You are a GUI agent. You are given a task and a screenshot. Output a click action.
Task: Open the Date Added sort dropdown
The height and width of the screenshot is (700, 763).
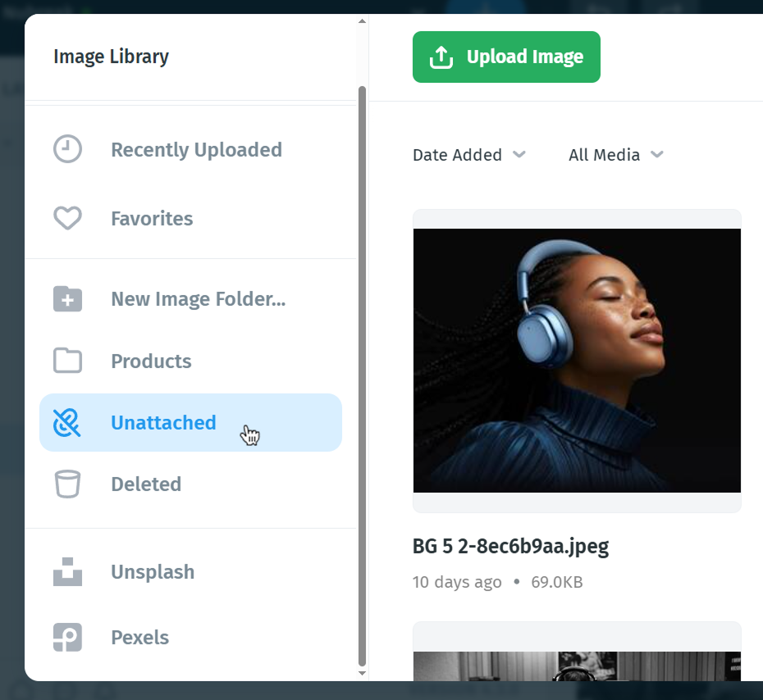(469, 155)
